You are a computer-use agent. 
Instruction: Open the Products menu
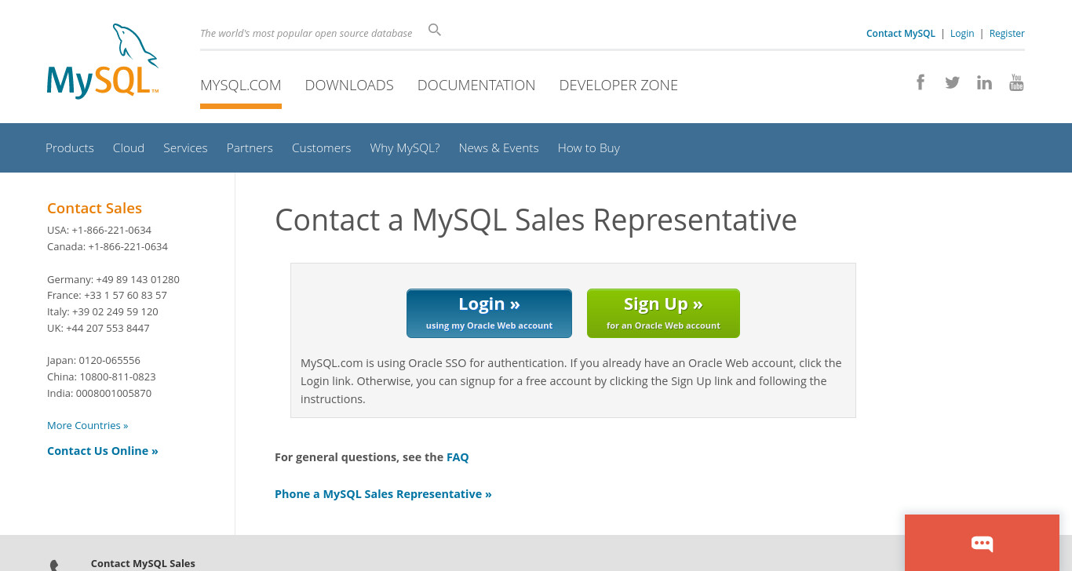(70, 147)
